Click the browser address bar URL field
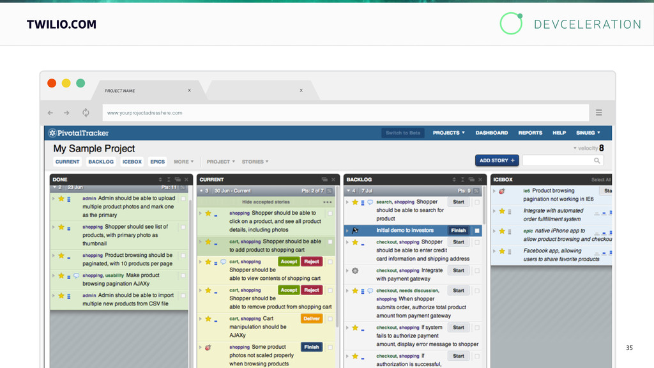 [x=346, y=112]
